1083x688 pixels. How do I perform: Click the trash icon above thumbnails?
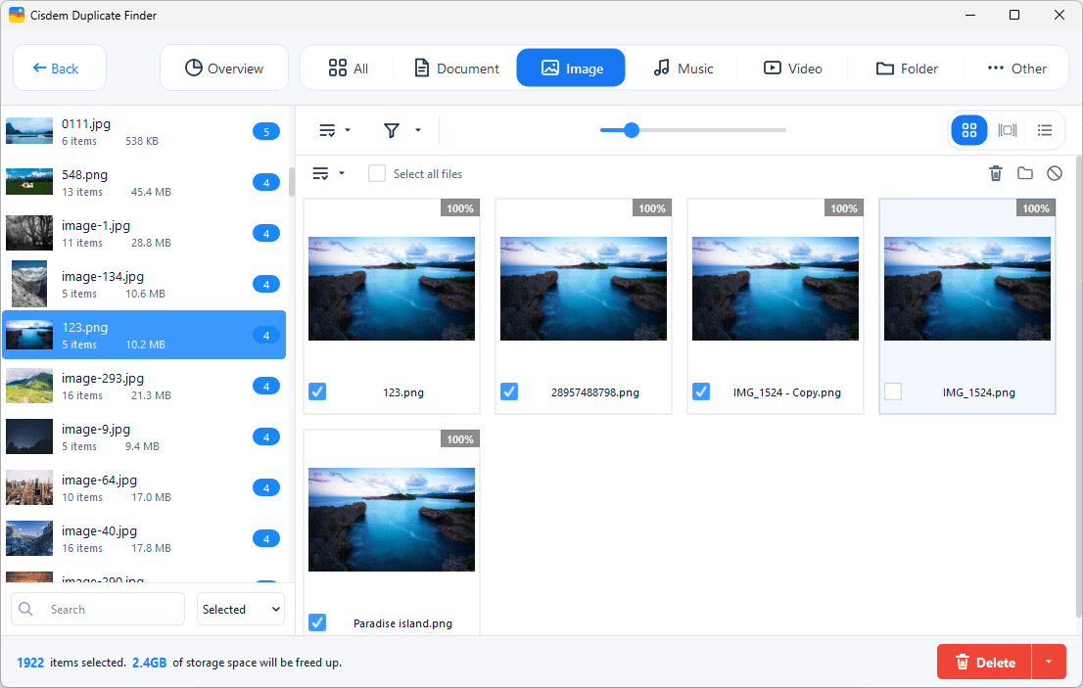point(995,173)
